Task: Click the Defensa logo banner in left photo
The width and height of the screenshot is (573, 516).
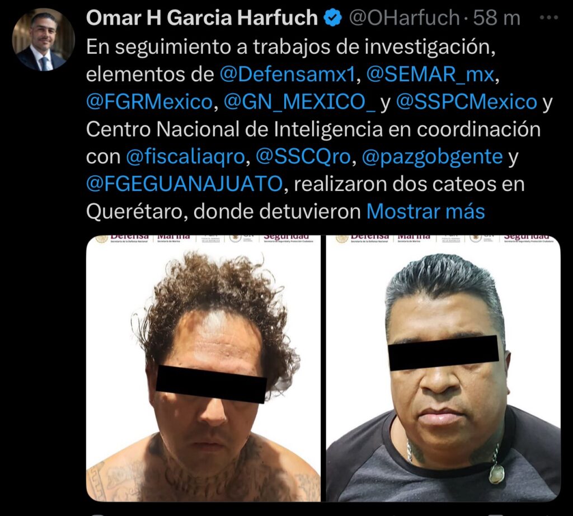Action: [x=124, y=238]
